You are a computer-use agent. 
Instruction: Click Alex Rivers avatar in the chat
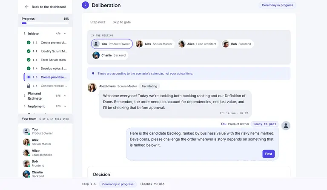(92, 87)
